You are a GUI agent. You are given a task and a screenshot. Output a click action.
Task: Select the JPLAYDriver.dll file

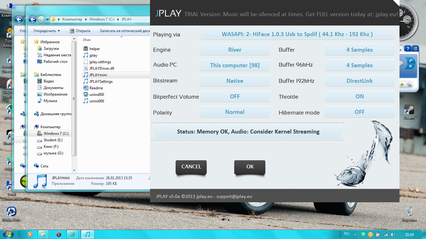(101, 68)
